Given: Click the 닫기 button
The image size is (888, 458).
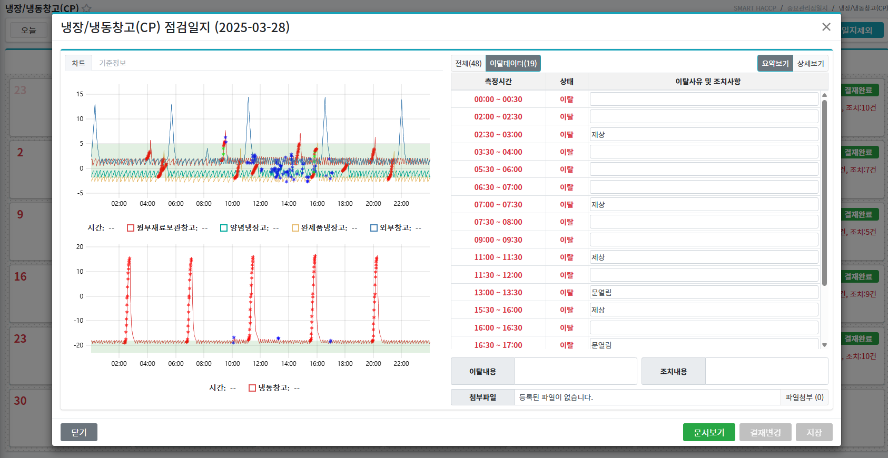Looking at the screenshot, I should click(x=79, y=432).
